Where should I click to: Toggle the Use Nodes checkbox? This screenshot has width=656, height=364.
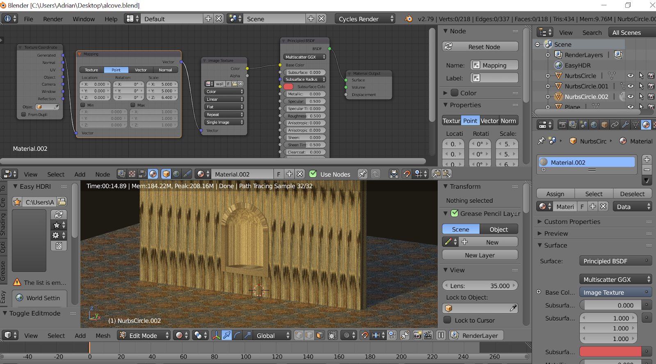pos(313,174)
